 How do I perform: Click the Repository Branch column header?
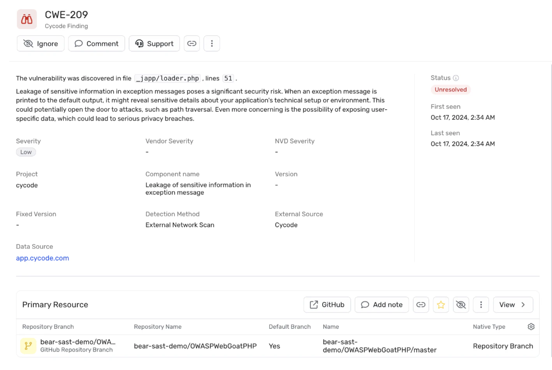click(48, 327)
